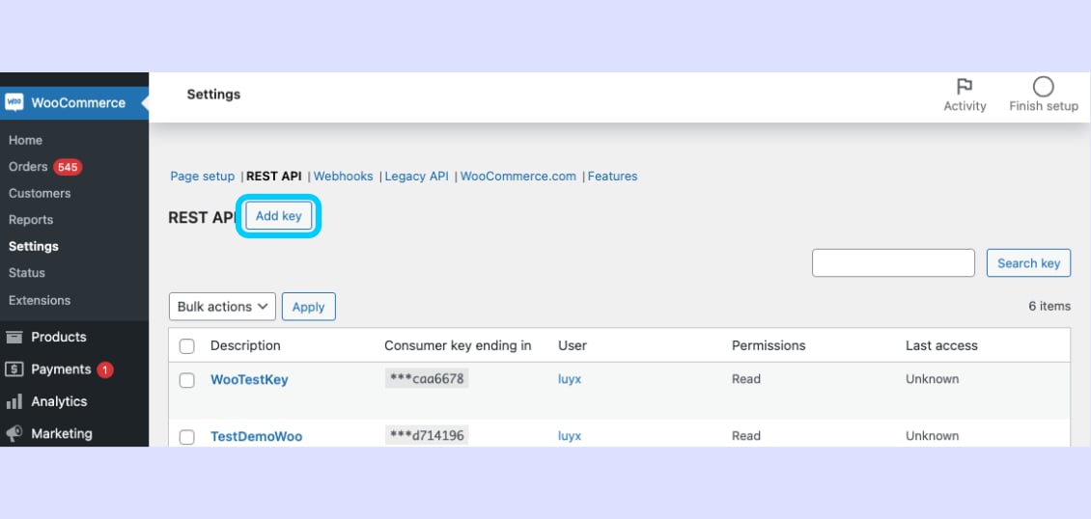Click the key ending ***d714196
Image resolution: width=1091 pixels, height=519 pixels.
tap(427, 436)
